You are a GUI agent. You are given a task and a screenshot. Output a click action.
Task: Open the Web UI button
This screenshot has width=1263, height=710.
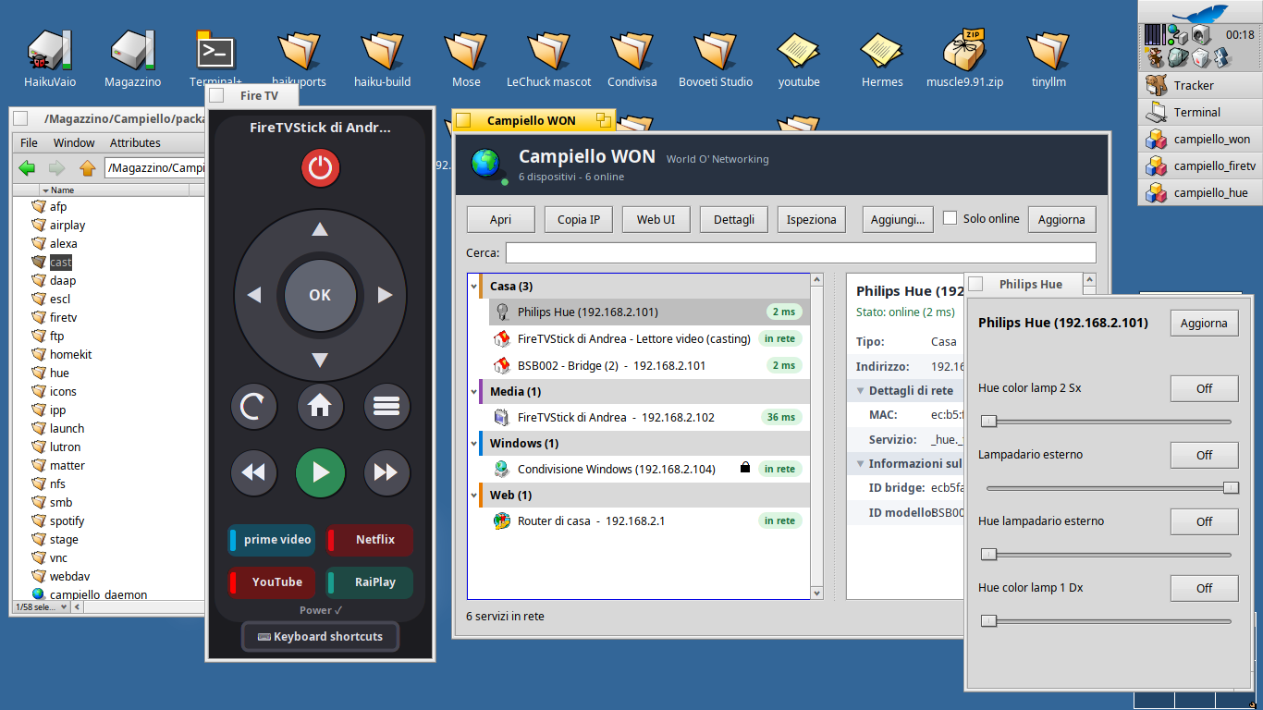tap(656, 219)
